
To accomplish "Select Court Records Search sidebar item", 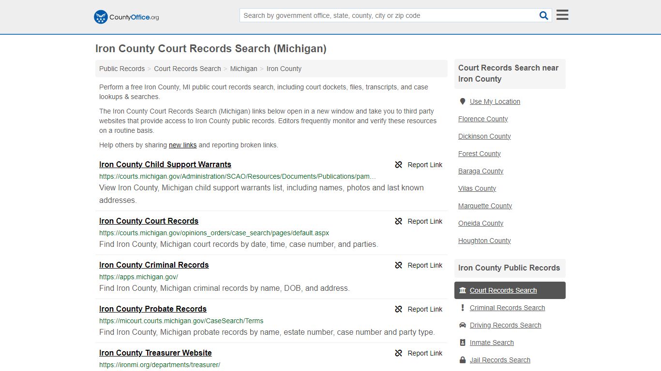I will pyautogui.click(x=510, y=290).
